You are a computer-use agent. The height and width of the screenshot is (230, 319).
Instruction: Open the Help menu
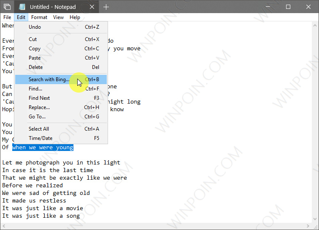click(75, 17)
